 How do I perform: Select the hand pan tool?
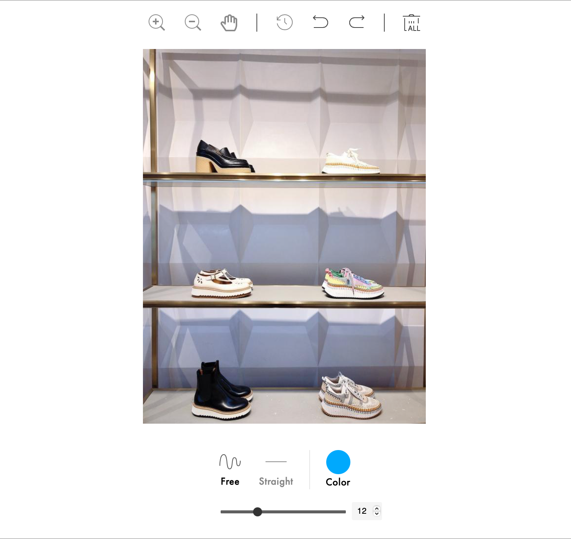(229, 23)
